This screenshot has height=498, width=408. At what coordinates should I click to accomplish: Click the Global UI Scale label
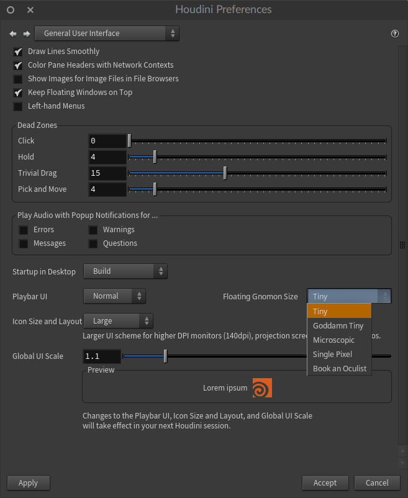[x=38, y=356]
